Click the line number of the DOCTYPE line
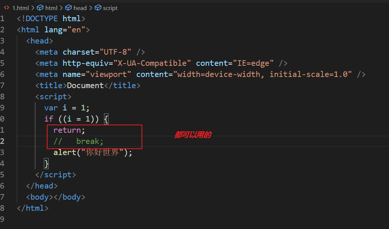Screen dimensions: 389x229 coord(2,19)
